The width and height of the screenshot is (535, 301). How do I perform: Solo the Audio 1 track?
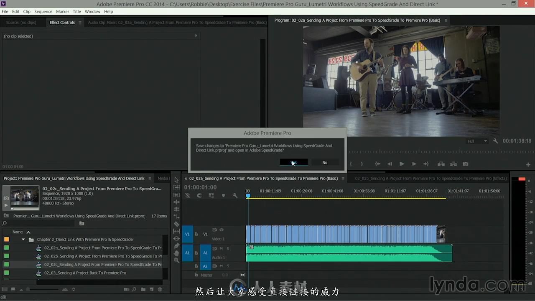click(228, 248)
